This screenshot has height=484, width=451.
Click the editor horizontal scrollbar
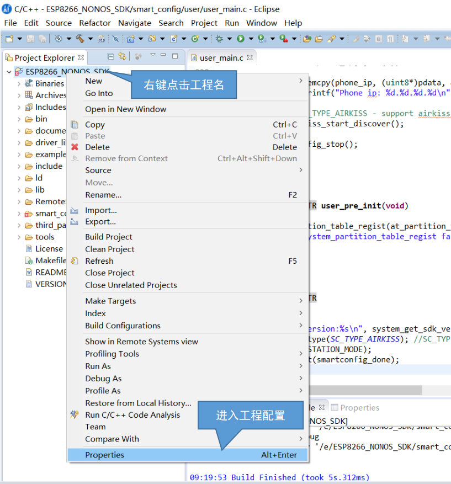[366, 390]
